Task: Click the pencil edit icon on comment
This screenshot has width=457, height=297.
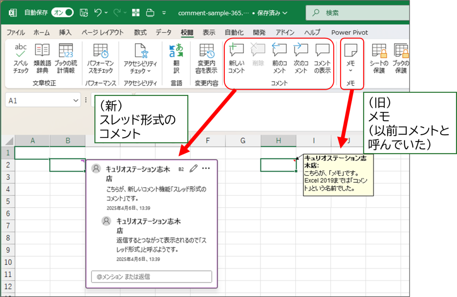Action: click(193, 168)
